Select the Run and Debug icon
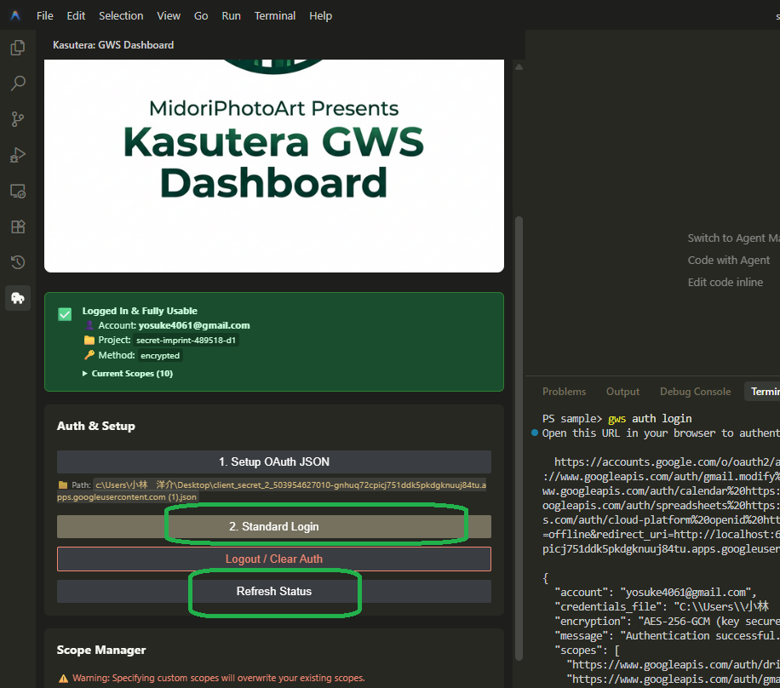The height and width of the screenshot is (688, 780). click(x=17, y=155)
